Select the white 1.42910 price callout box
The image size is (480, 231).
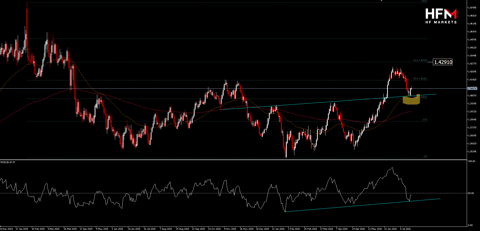click(x=443, y=62)
